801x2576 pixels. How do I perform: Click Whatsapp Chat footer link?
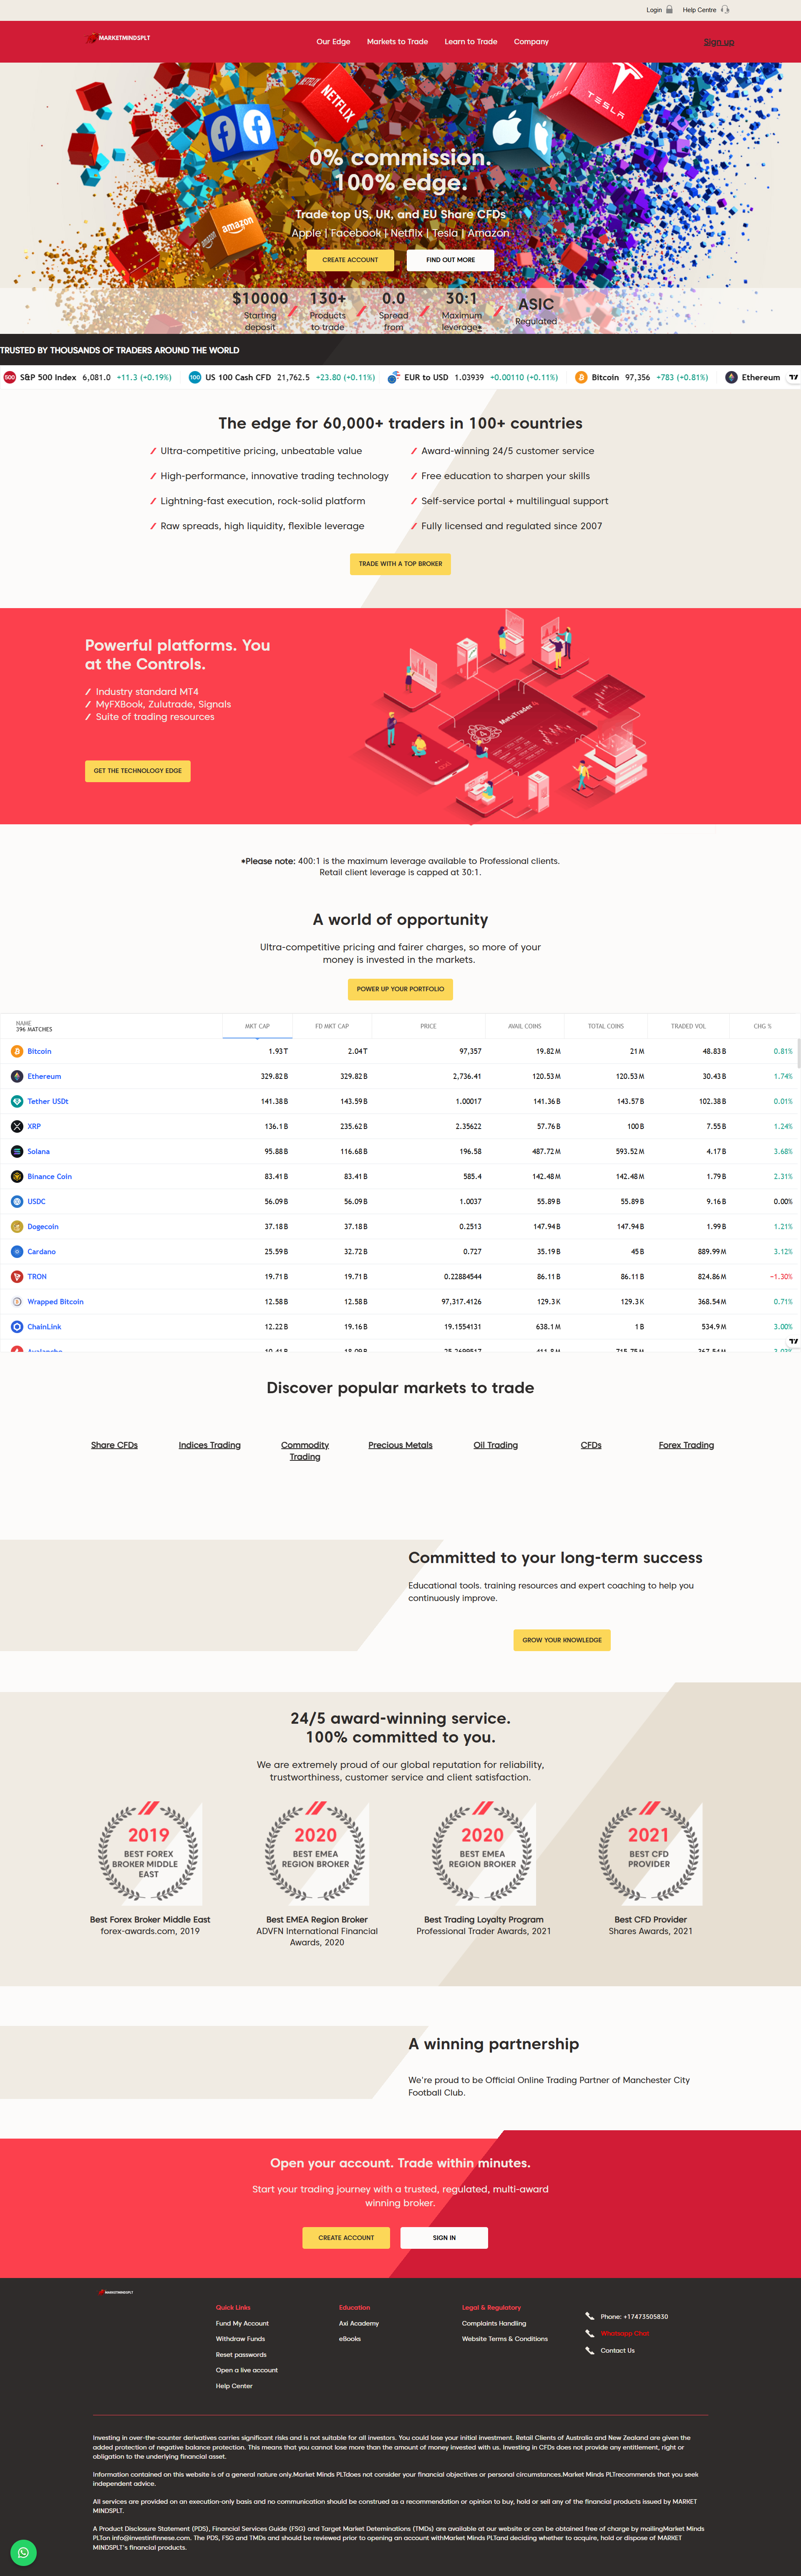pyautogui.click(x=625, y=2333)
